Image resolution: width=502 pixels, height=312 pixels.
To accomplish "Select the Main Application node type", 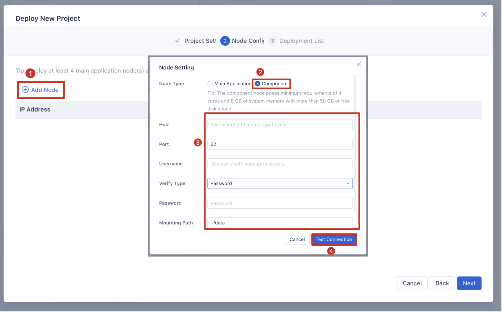I will (210, 83).
